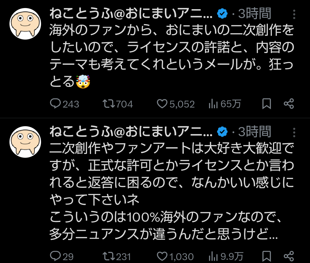
Task: Open the more options menu on second tweet
Action: coord(294,132)
